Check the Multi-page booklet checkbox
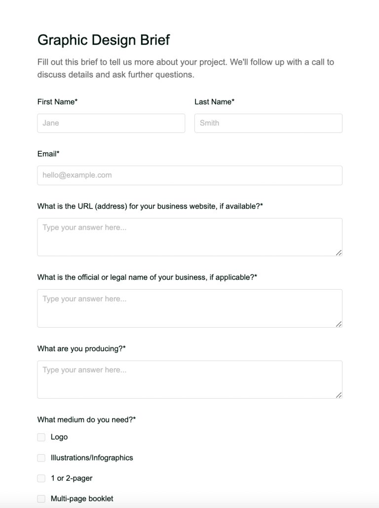 pos(41,499)
